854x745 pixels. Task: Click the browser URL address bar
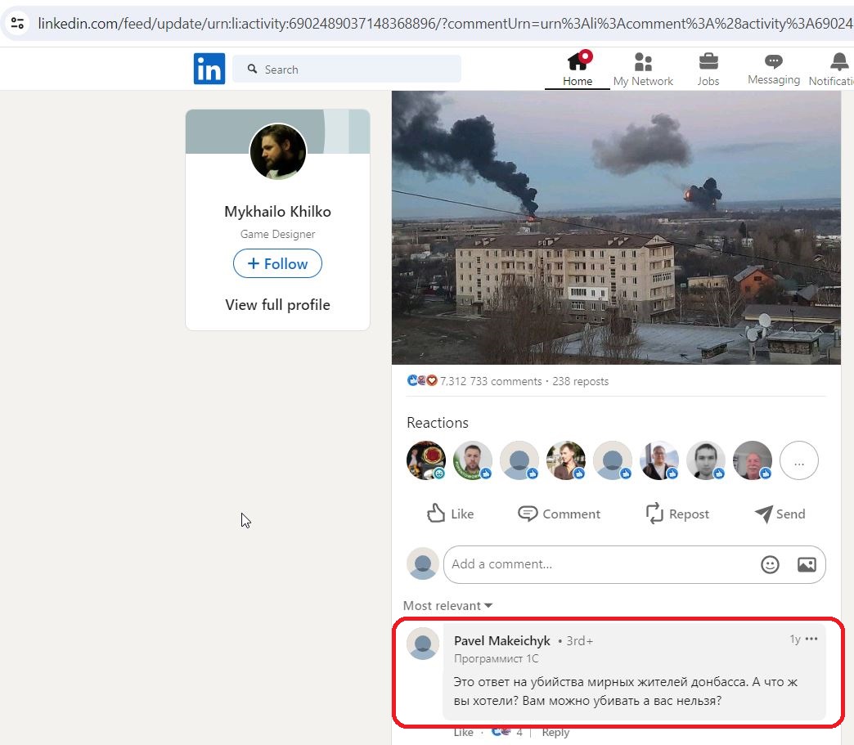(x=444, y=24)
